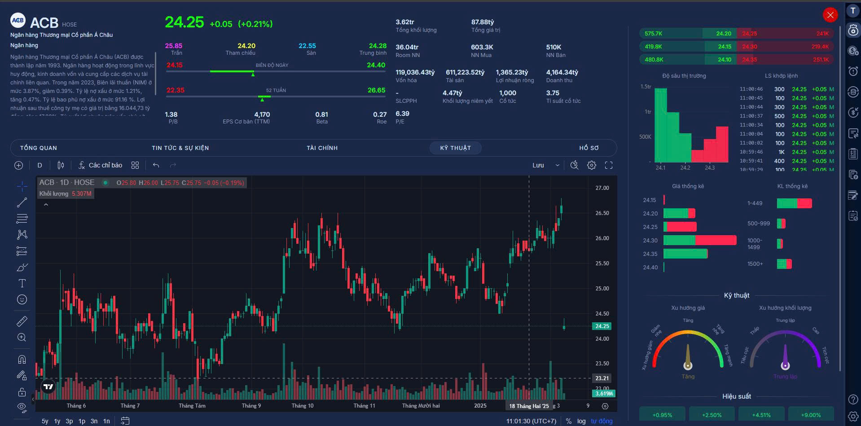Viewport: 861px width, 426px height.
Task: Select the measure ruler tool
Action: tap(22, 321)
